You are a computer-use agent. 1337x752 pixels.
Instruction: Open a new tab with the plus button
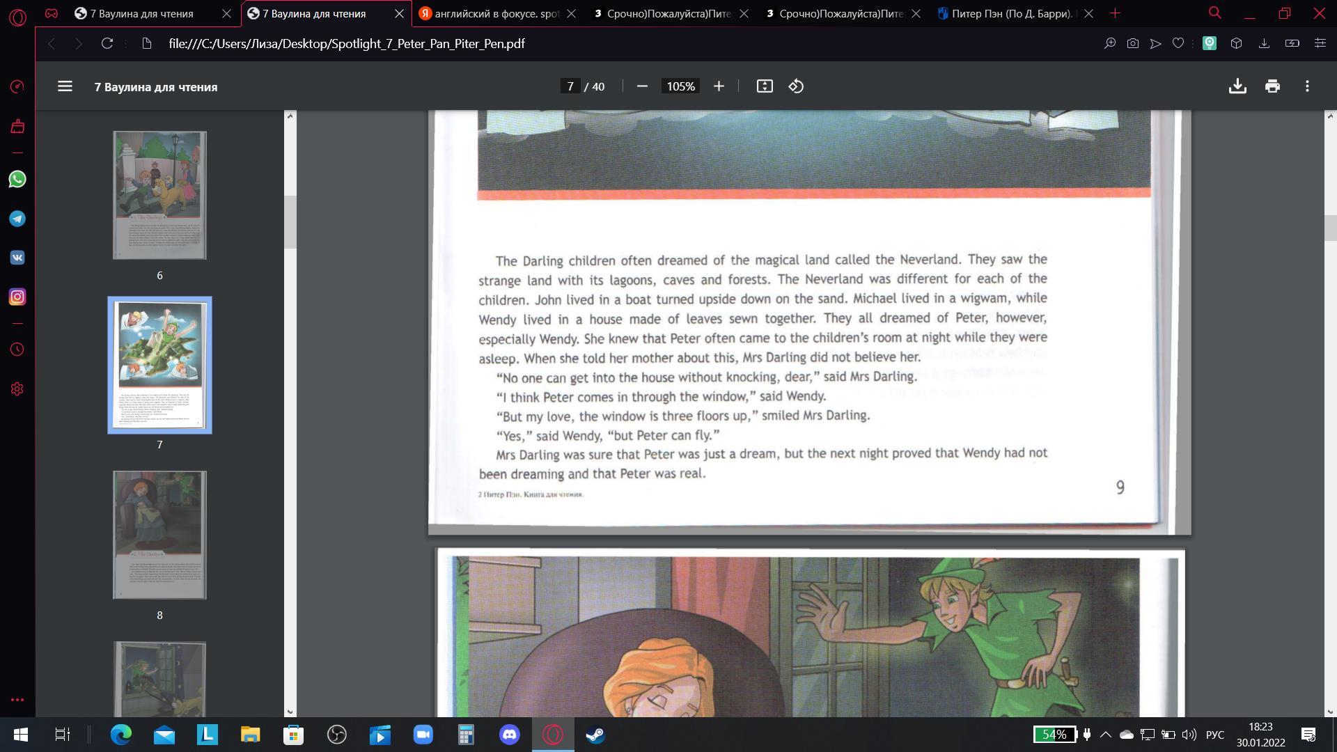point(1115,13)
